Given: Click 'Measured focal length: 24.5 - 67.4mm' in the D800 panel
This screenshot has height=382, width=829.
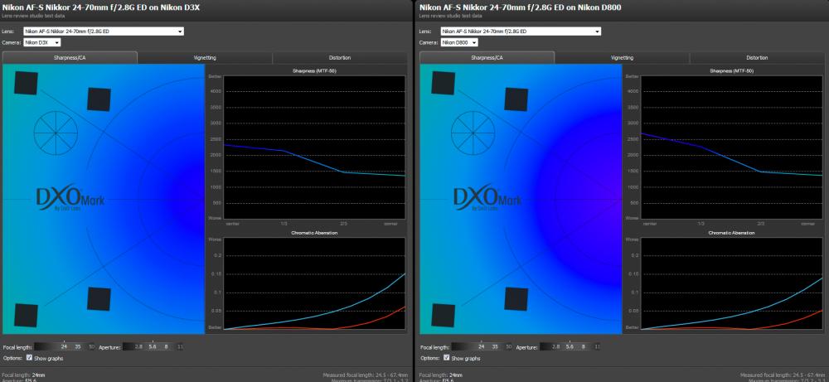Looking at the screenshot, I should [783, 375].
